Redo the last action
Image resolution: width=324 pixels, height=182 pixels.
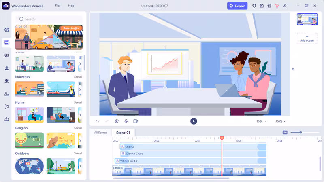(107, 121)
